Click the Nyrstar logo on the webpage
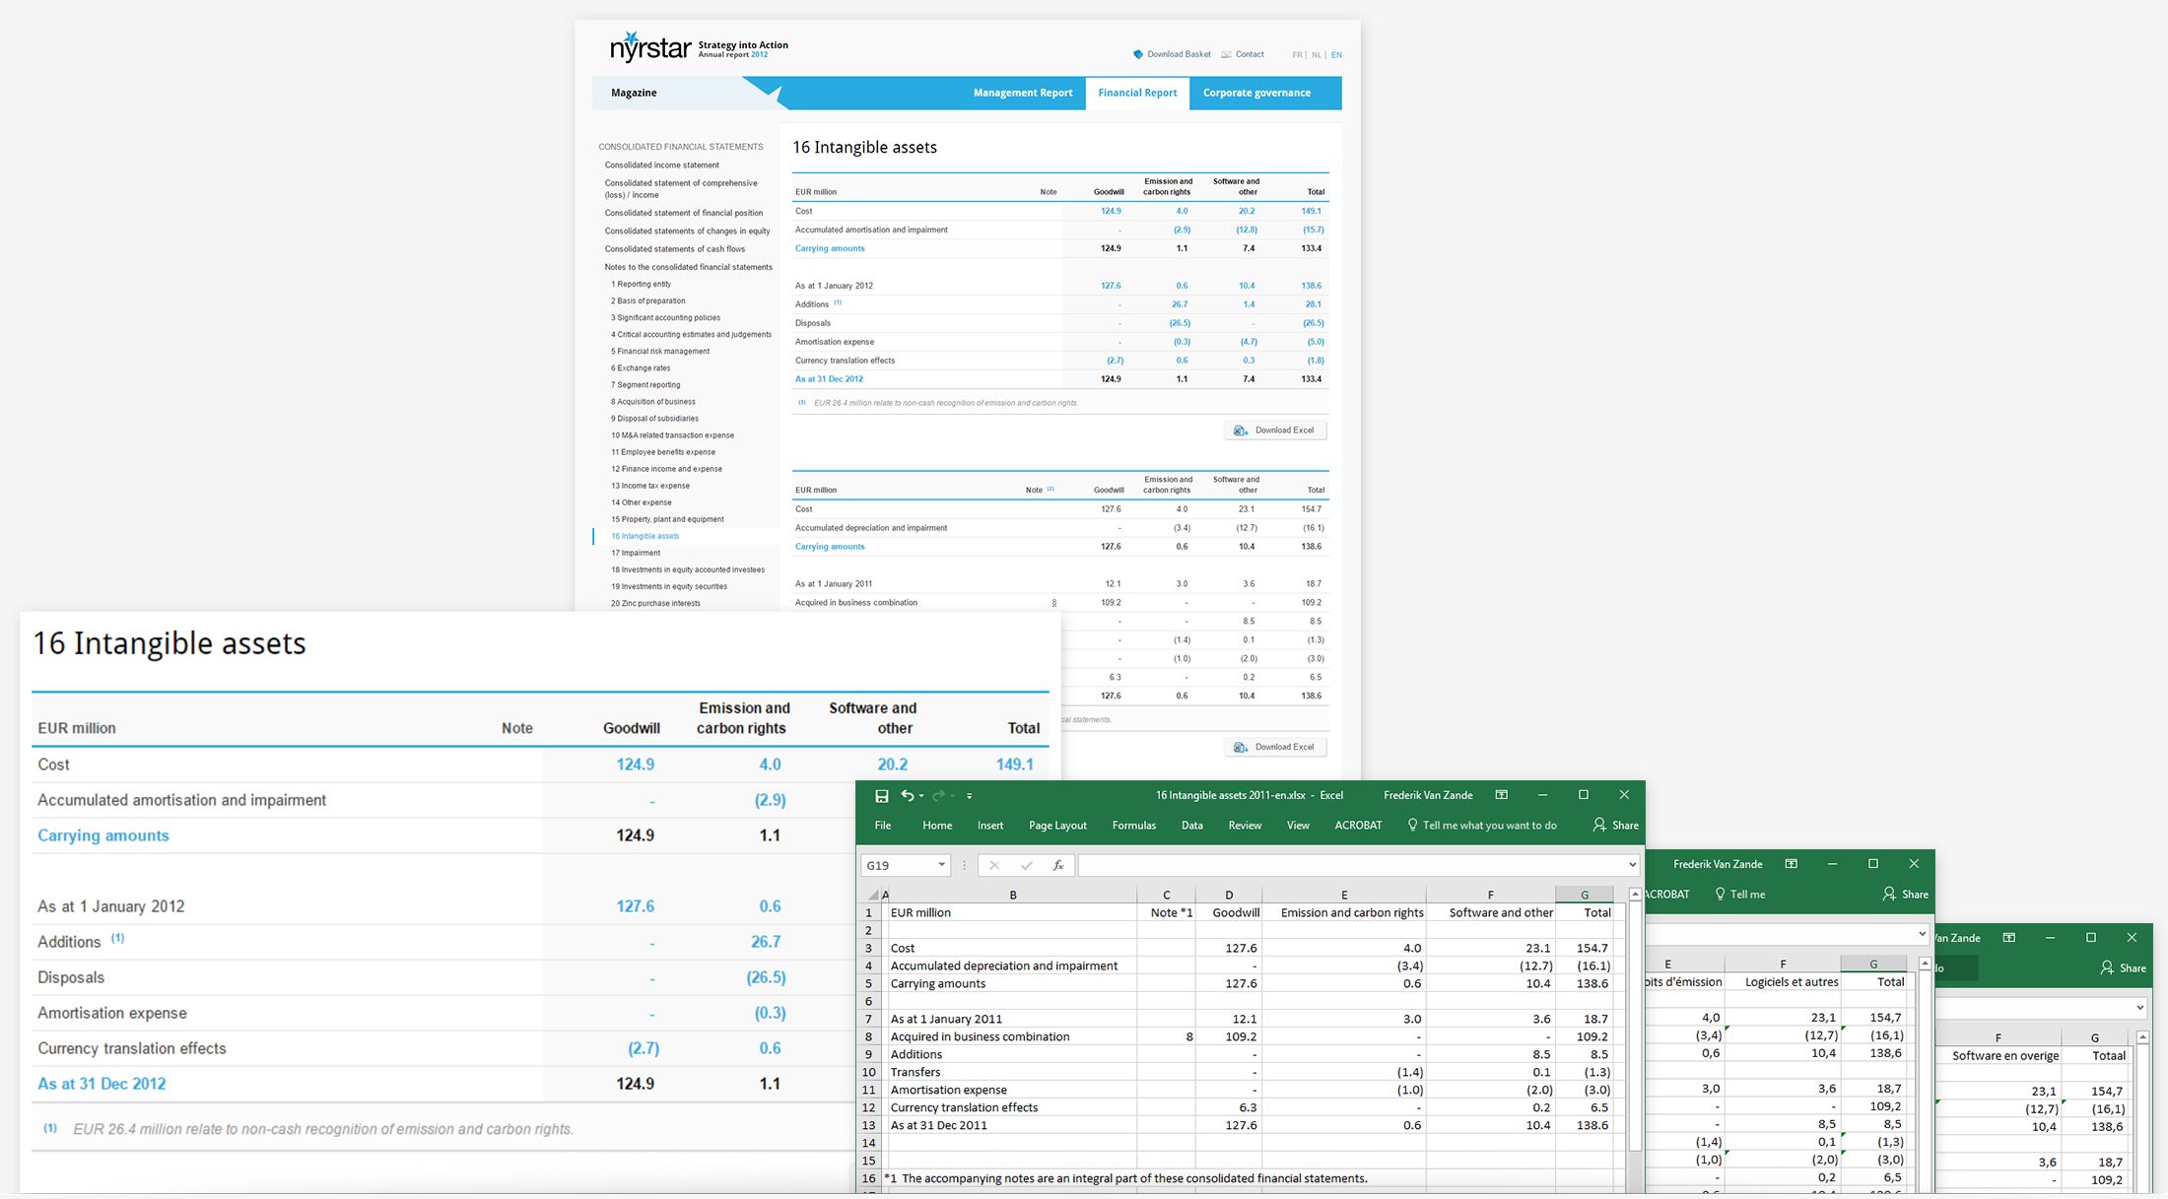The height and width of the screenshot is (1199, 2168). (650, 46)
